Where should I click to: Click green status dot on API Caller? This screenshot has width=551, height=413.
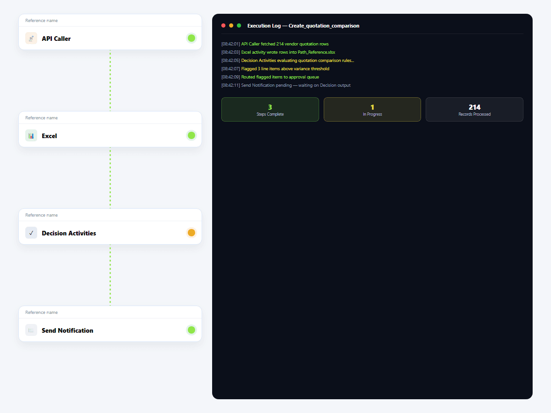pos(191,38)
